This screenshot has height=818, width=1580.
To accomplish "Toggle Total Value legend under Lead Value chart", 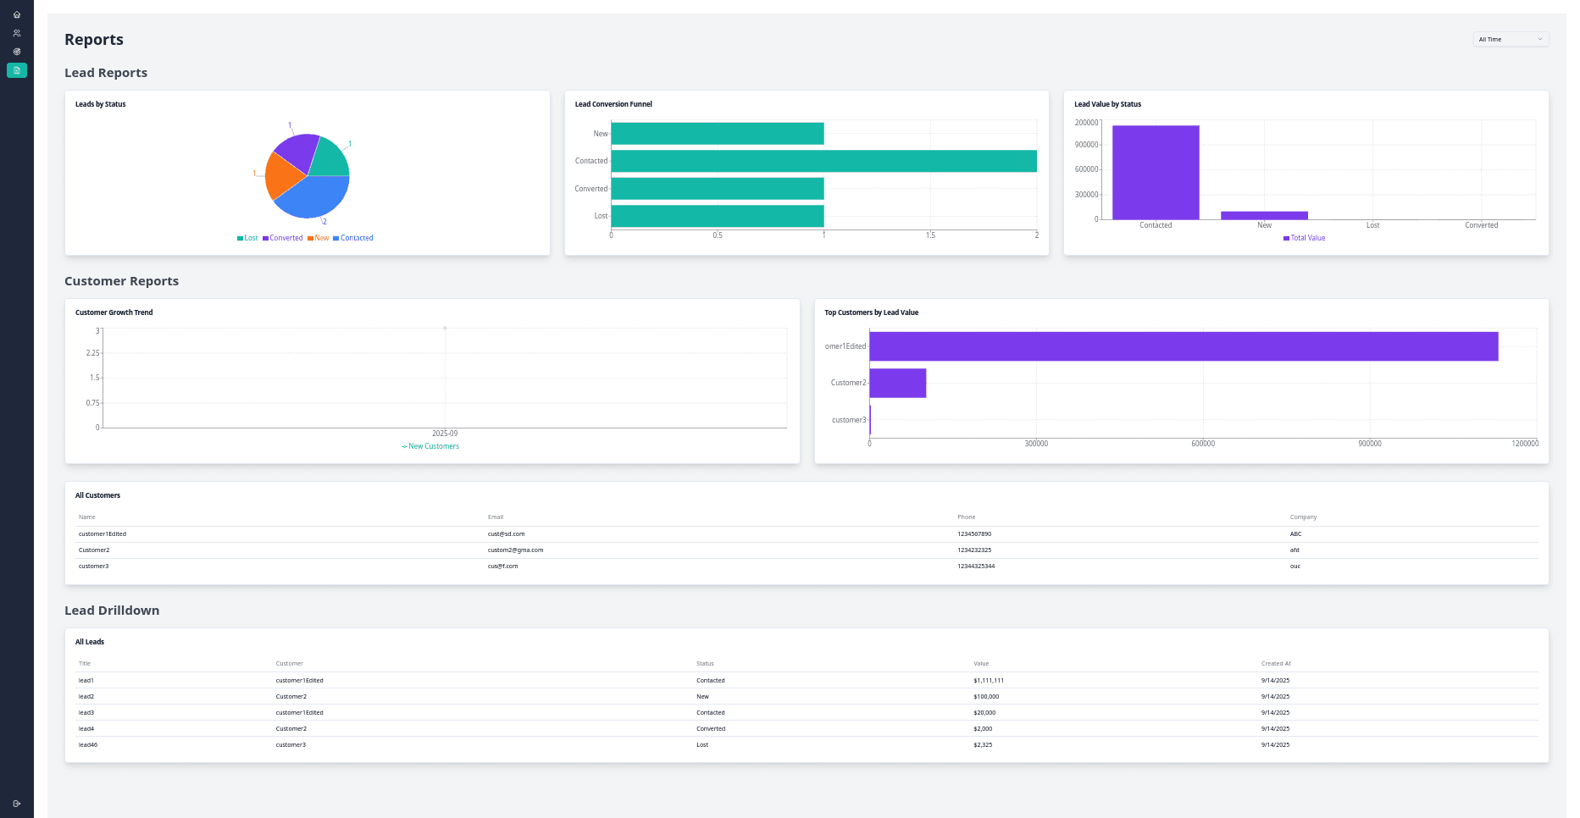I will pos(1303,238).
